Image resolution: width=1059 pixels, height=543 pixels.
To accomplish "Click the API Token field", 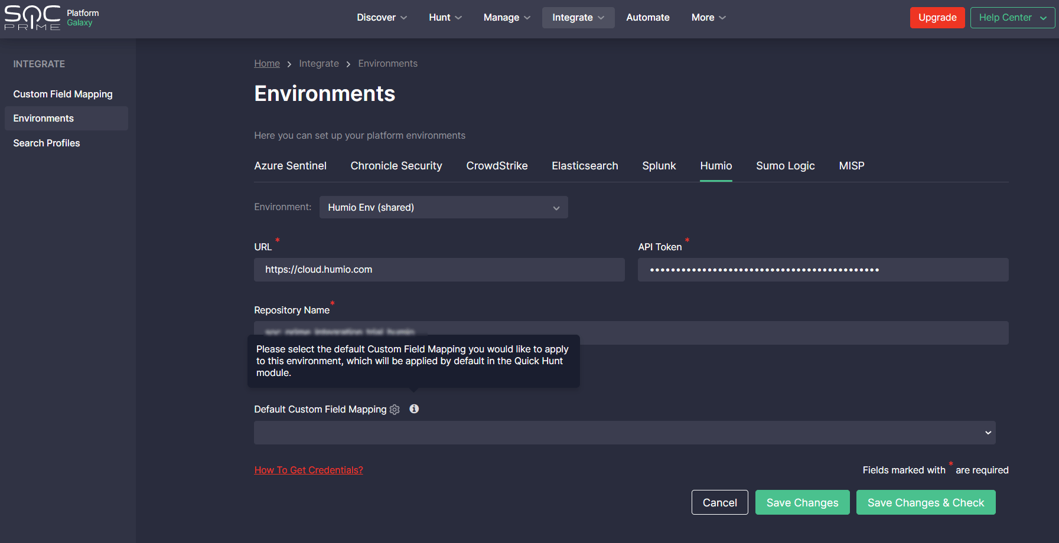I will 823,270.
